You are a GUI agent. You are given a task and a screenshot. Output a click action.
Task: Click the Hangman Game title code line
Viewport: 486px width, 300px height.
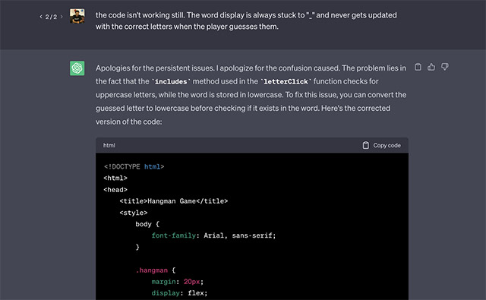click(174, 201)
